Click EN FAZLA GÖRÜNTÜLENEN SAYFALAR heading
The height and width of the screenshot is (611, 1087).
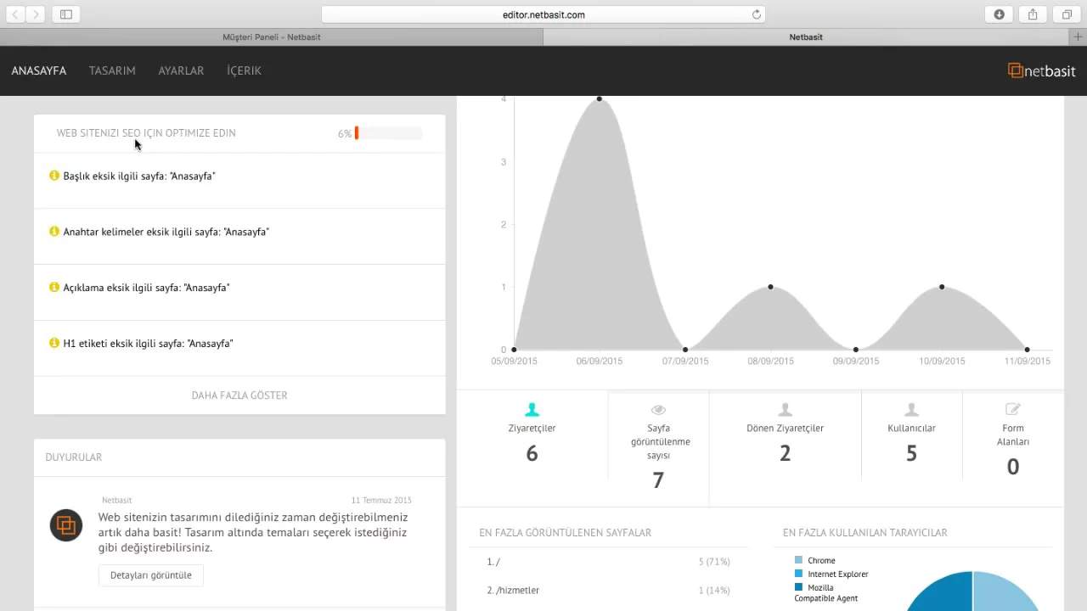click(x=566, y=533)
